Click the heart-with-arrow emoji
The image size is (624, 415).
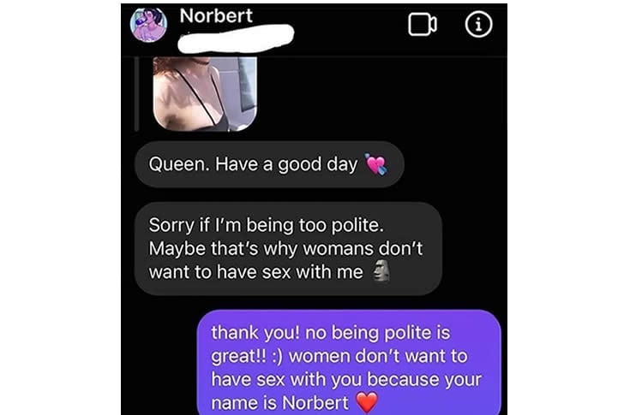(376, 164)
